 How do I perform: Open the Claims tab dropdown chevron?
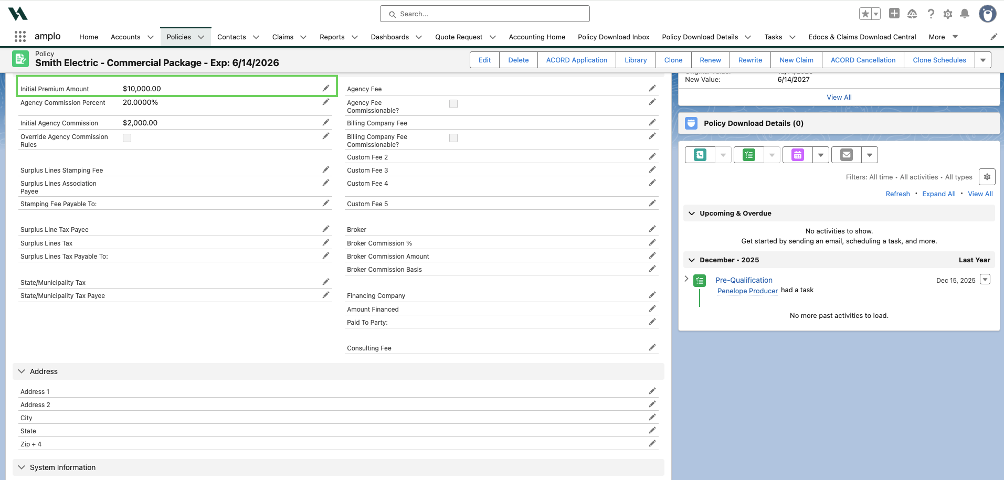[x=303, y=37]
